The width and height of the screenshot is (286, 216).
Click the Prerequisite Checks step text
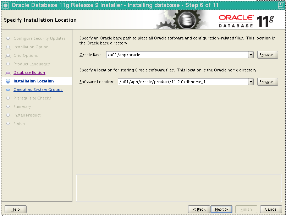coord(32,98)
